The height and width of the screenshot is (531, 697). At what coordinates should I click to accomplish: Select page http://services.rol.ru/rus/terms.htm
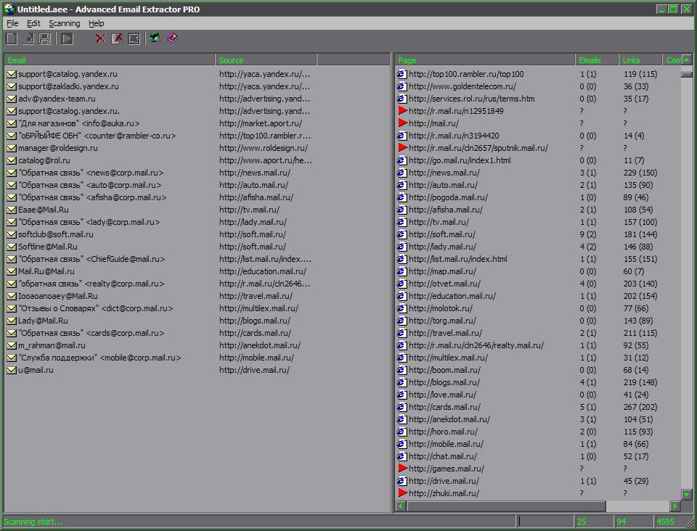472,99
